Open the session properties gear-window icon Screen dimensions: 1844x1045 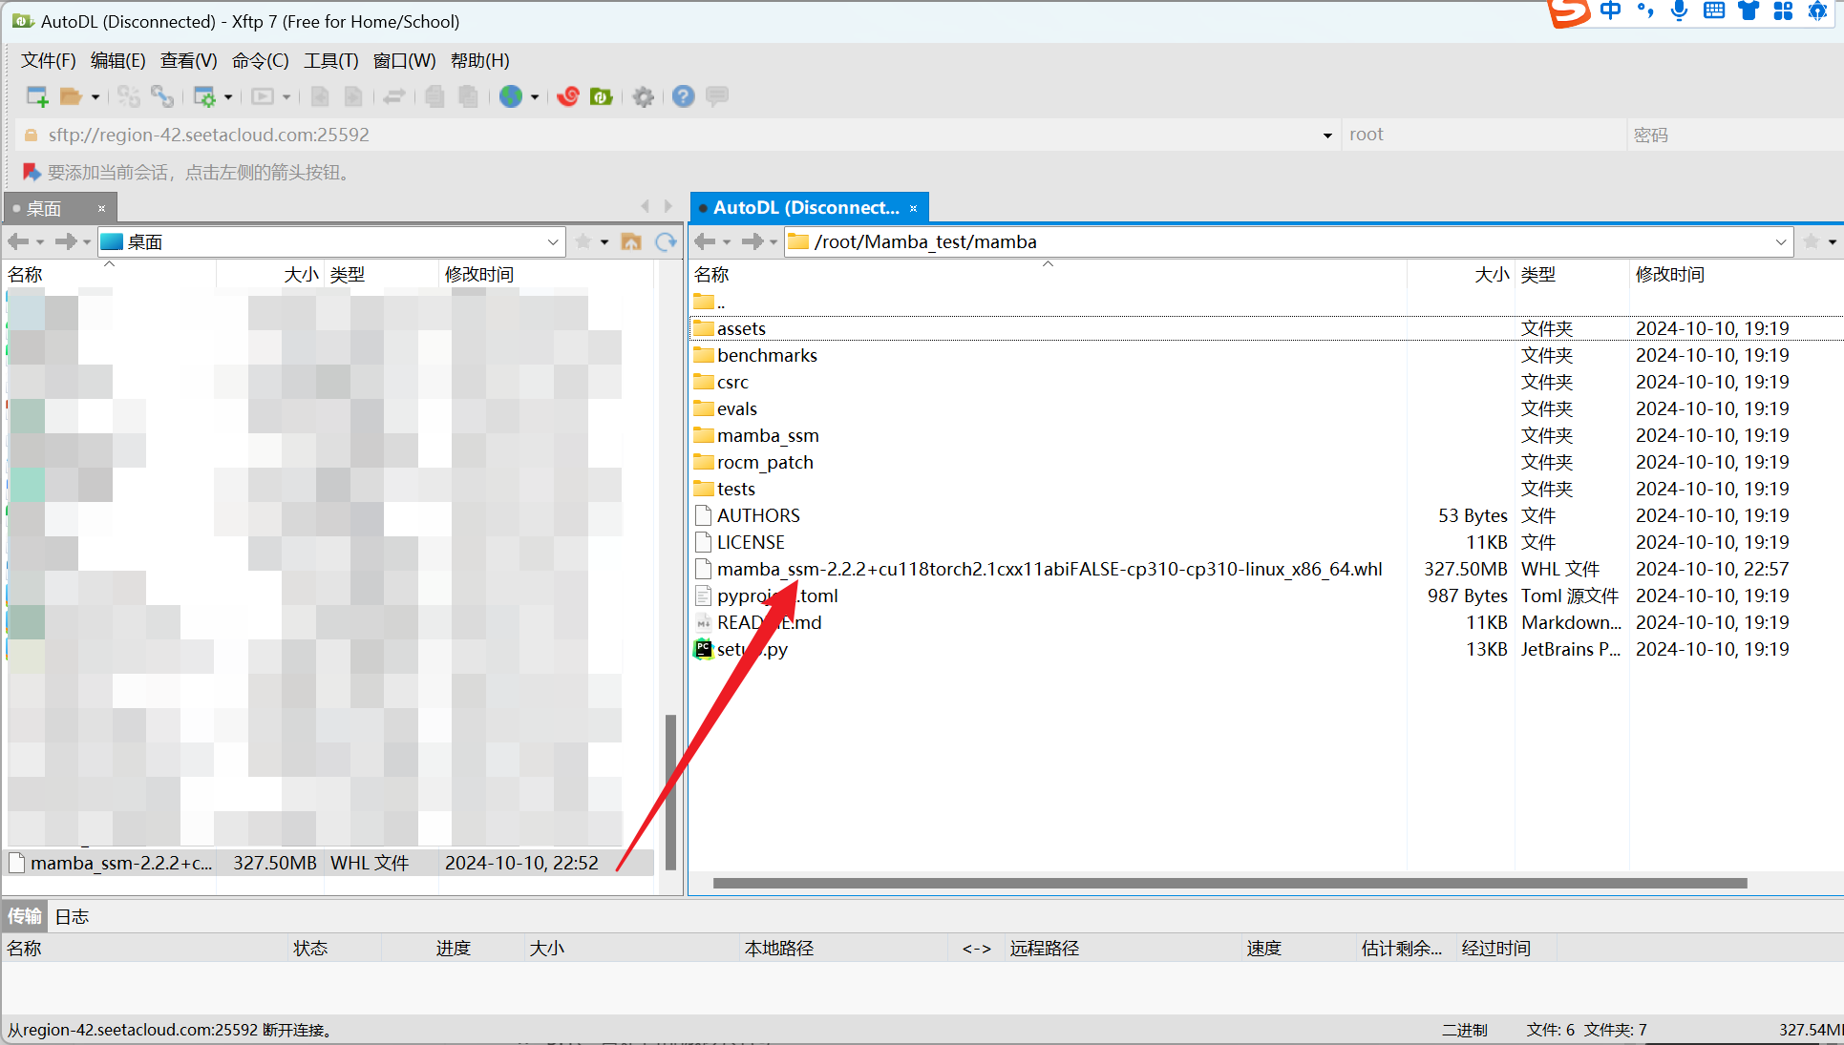click(204, 96)
